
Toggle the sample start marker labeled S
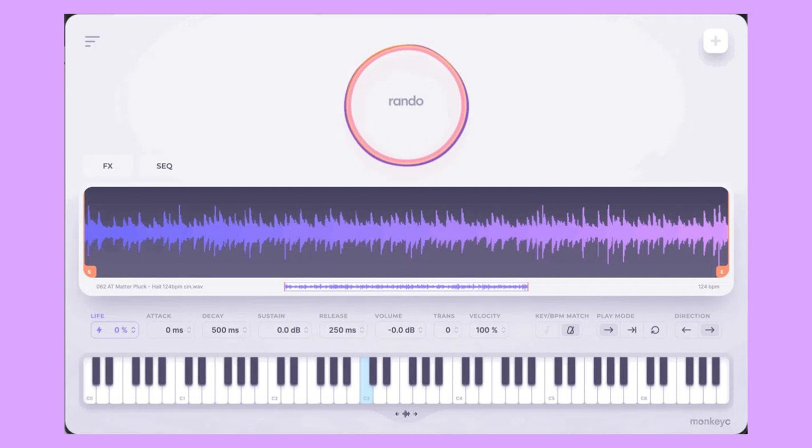tap(89, 271)
